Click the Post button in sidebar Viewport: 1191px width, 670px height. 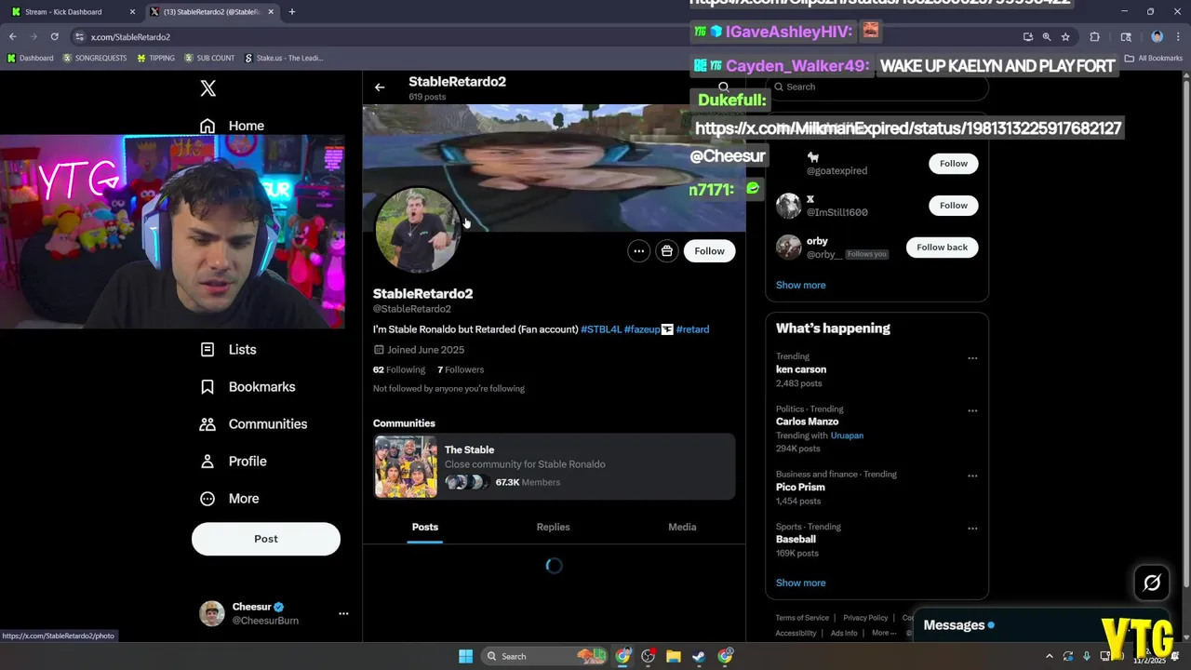(266, 539)
